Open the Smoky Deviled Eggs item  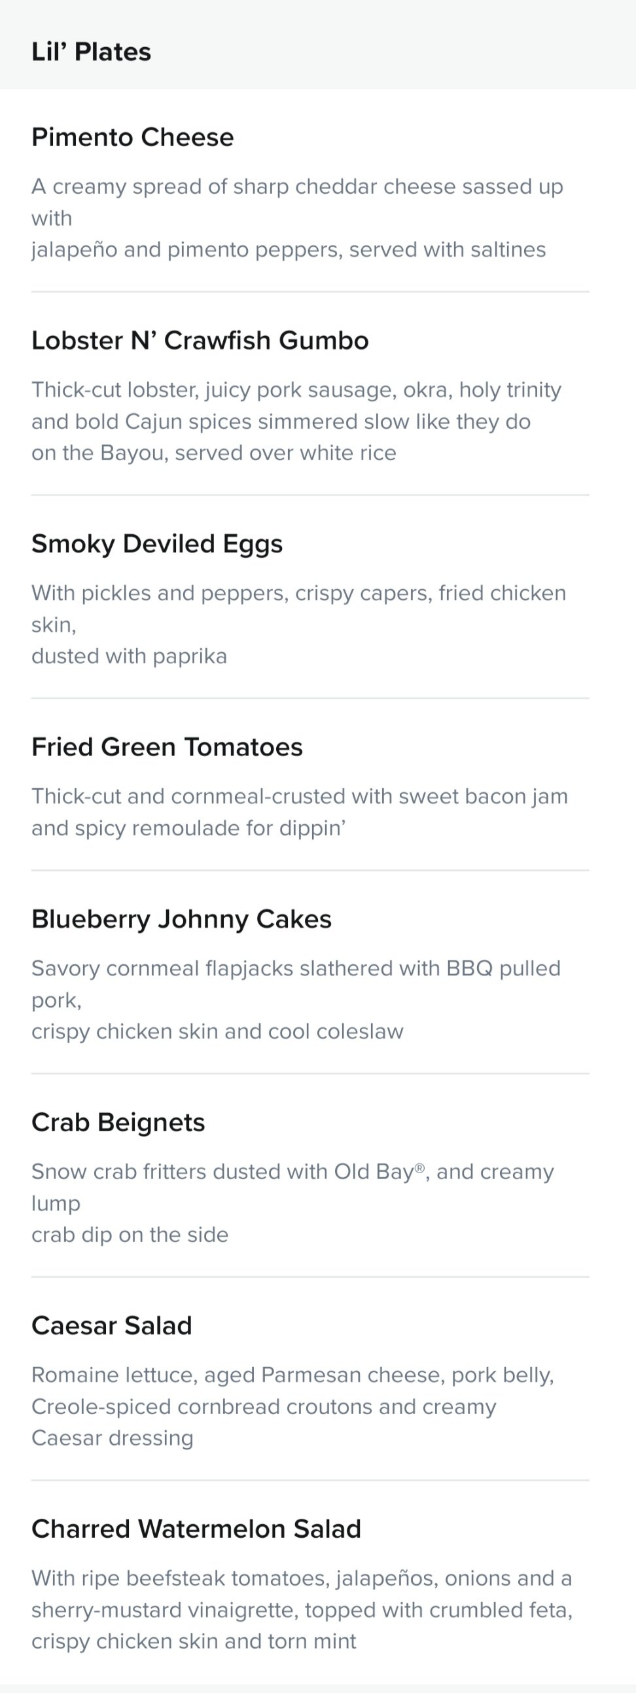click(157, 543)
